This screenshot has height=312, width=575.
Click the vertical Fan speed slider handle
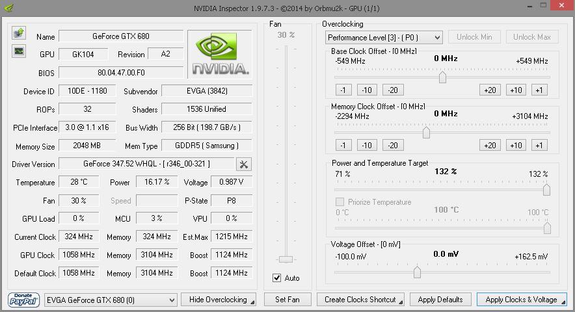(286, 259)
